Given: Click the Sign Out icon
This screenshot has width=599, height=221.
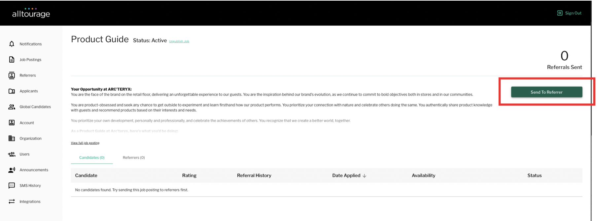Looking at the screenshot, I should pos(560,13).
